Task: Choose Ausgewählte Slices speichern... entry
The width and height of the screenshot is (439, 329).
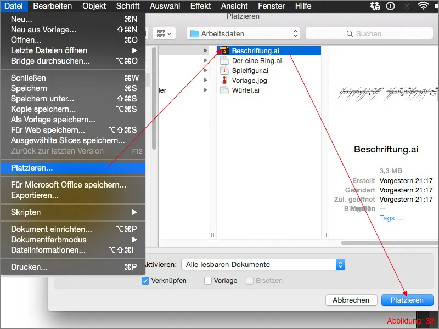Action: tap(73, 140)
